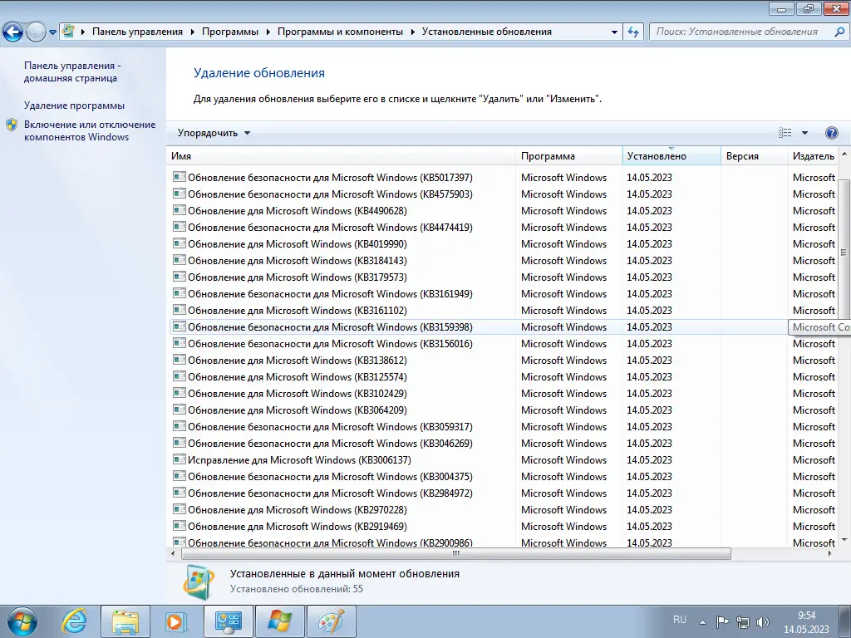
Task: Select update KB5017397 row
Action: (503, 178)
